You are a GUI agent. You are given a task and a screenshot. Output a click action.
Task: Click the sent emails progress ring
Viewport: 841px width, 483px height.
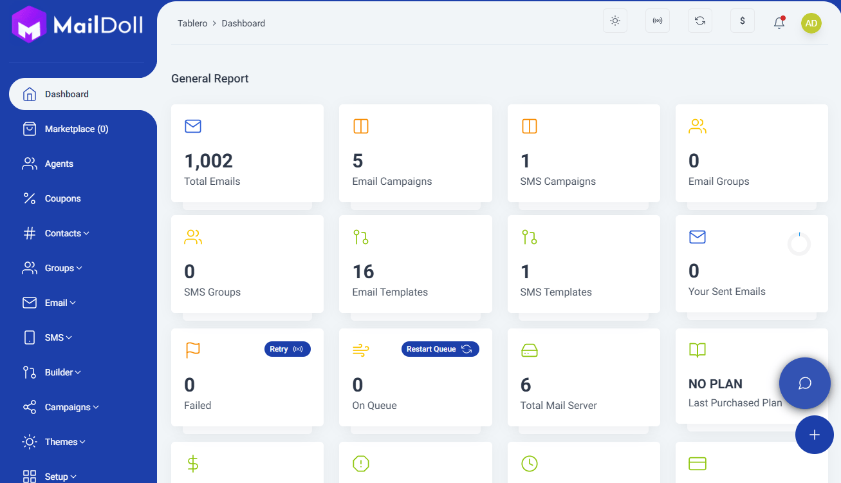[799, 244]
